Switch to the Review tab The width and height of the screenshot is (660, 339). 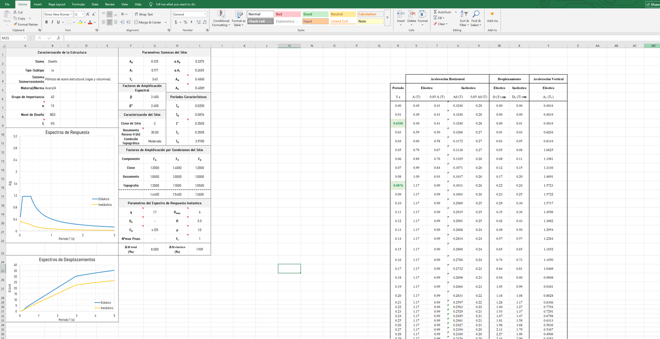(110, 4)
